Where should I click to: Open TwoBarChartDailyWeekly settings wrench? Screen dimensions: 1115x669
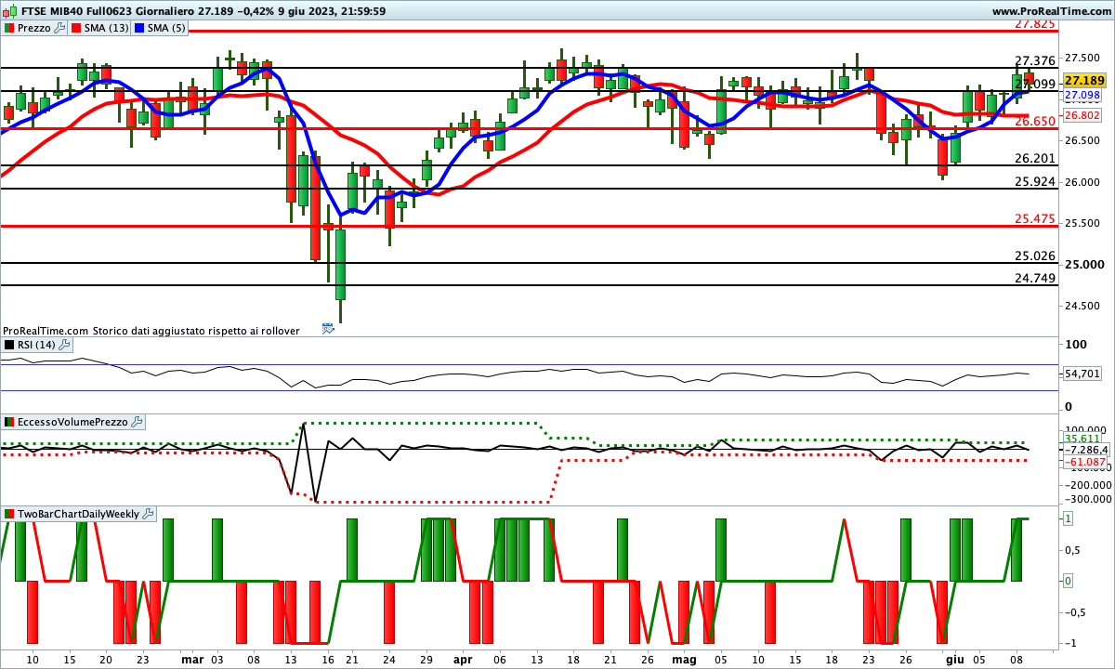coord(149,513)
